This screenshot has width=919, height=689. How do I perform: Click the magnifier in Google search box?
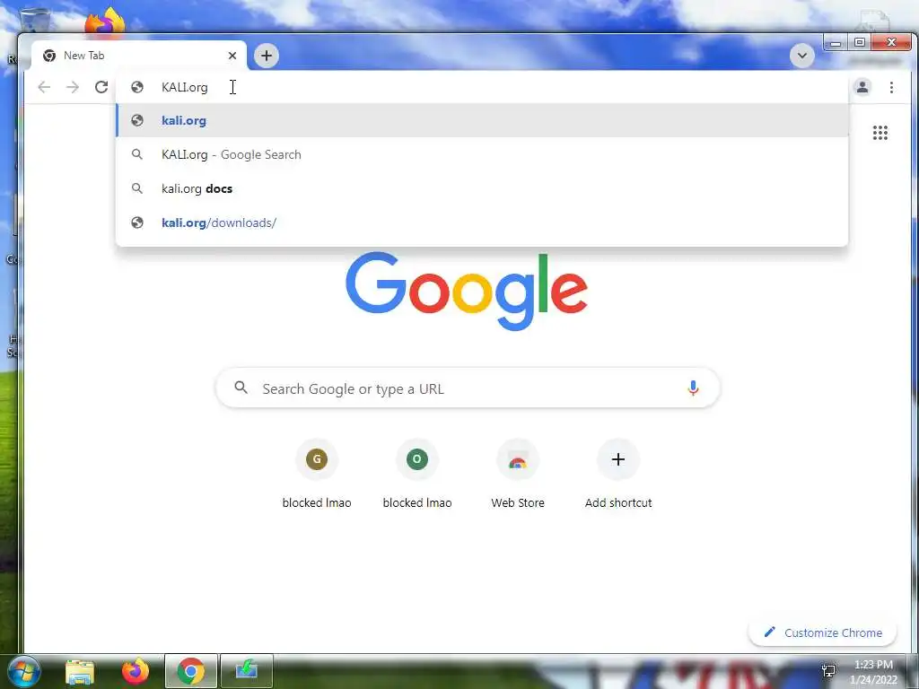[x=241, y=388]
